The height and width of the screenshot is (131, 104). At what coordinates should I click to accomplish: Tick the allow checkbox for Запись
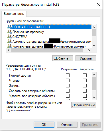tap(68, 86)
